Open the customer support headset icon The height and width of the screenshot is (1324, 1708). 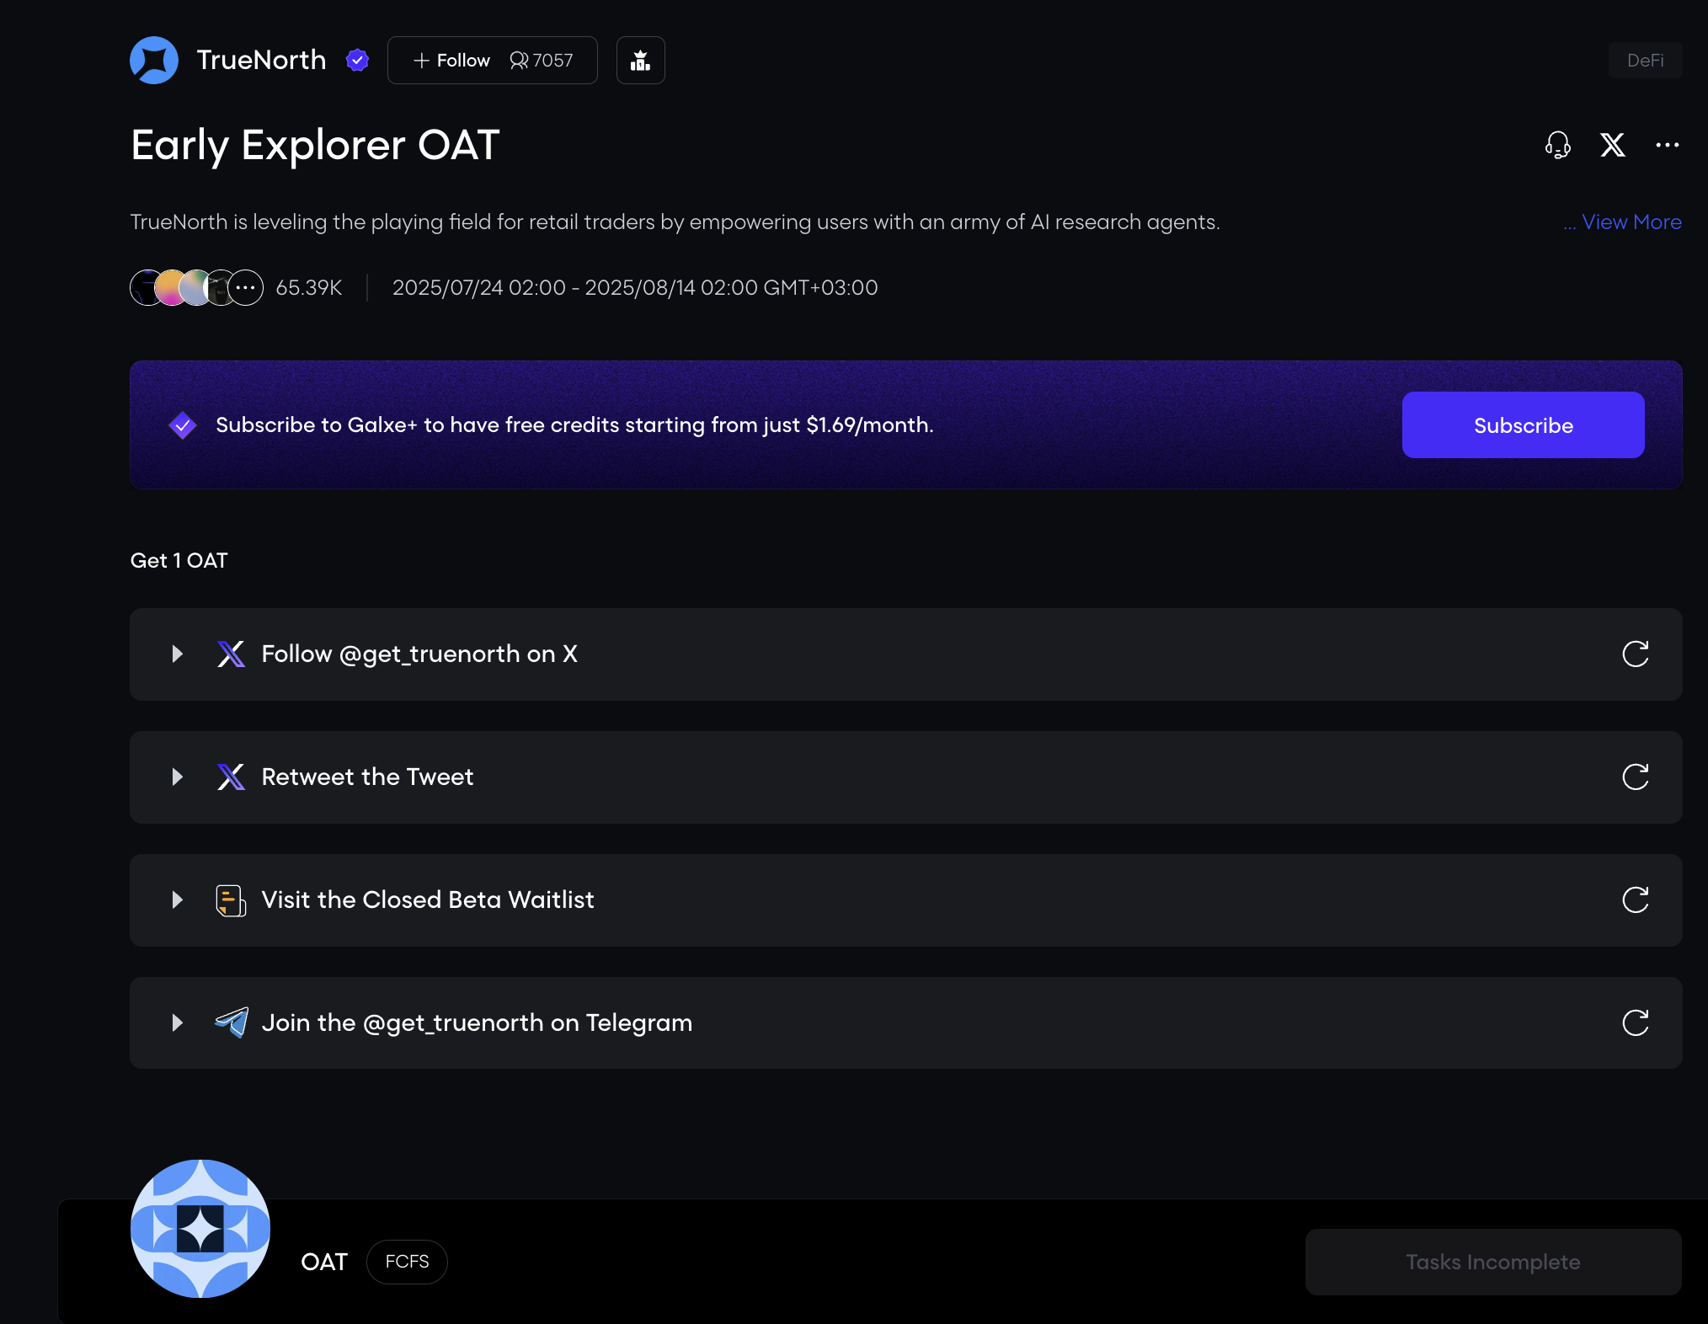1557,145
